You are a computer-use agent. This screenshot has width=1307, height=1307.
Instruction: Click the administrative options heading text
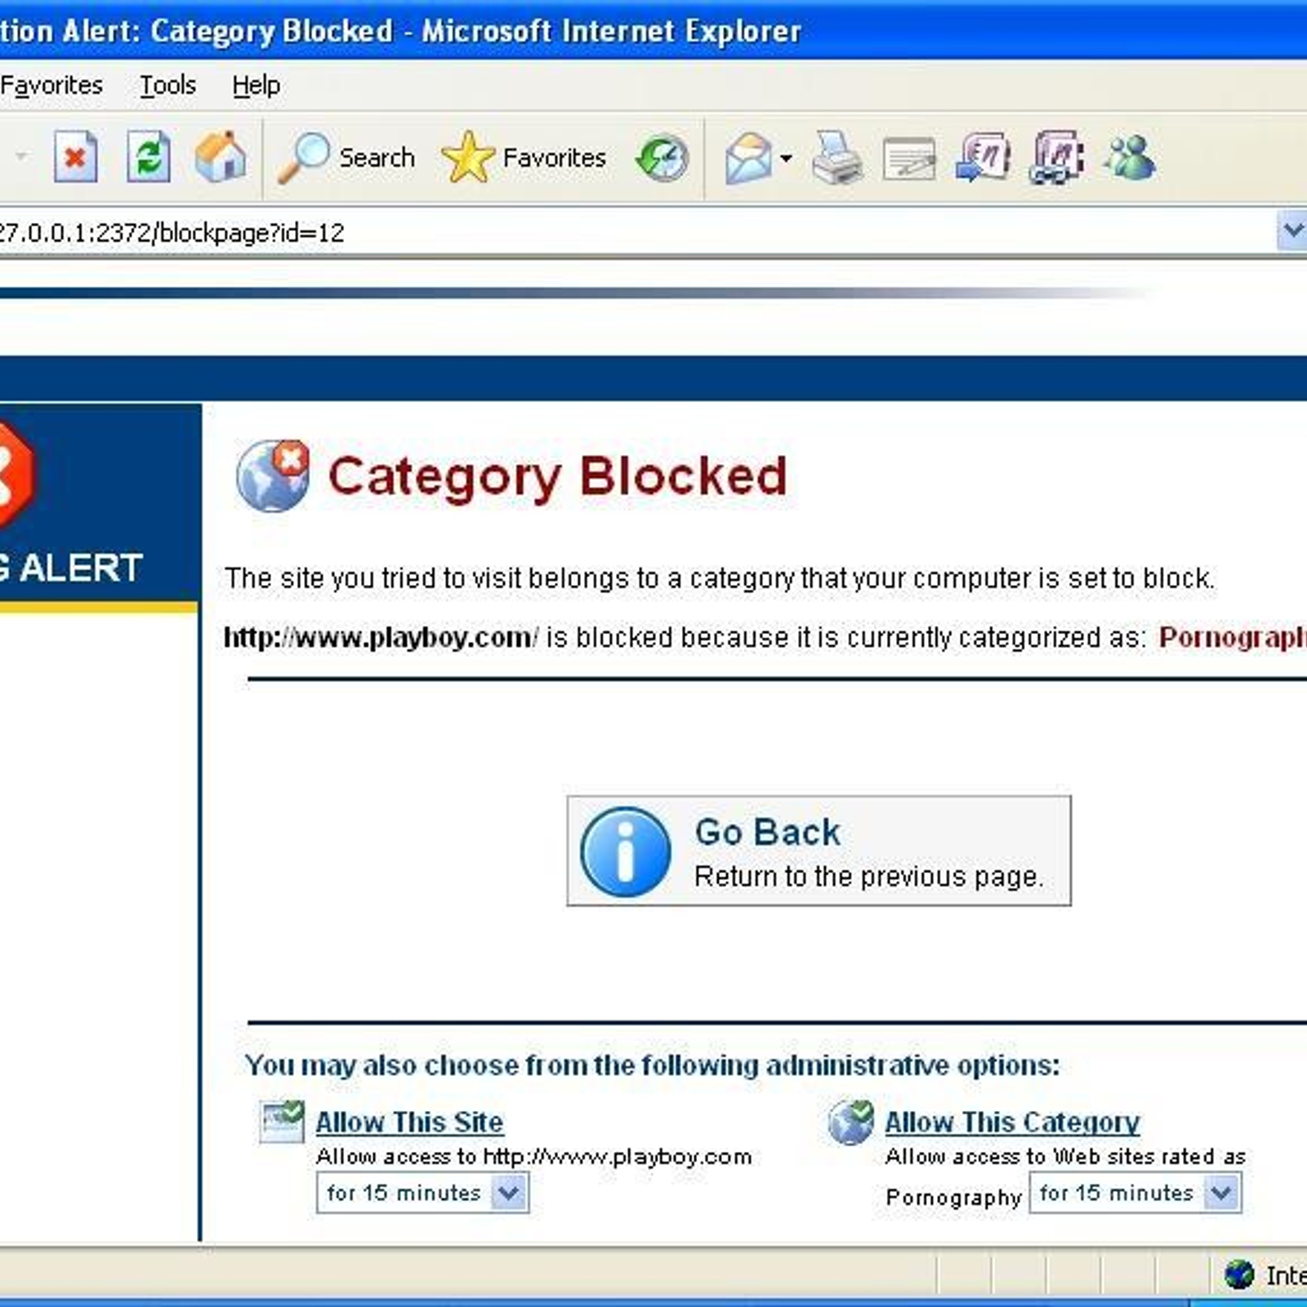[652, 1065]
